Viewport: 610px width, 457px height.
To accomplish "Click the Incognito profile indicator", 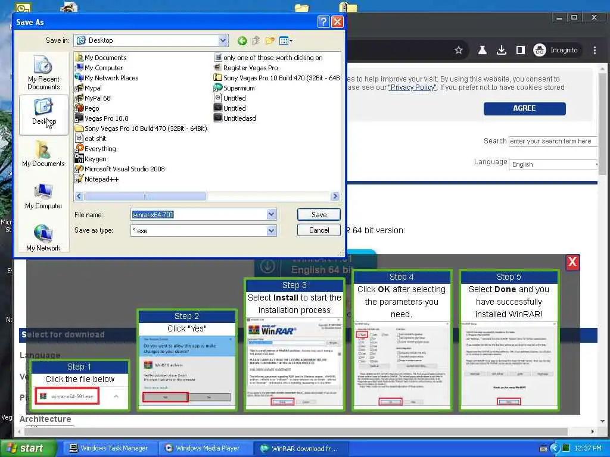I will (x=556, y=50).
